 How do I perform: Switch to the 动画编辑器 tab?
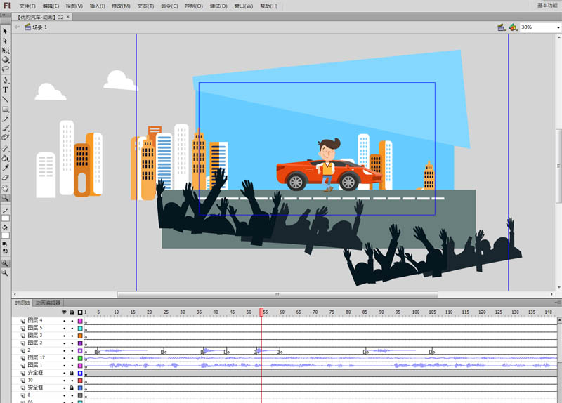point(48,303)
